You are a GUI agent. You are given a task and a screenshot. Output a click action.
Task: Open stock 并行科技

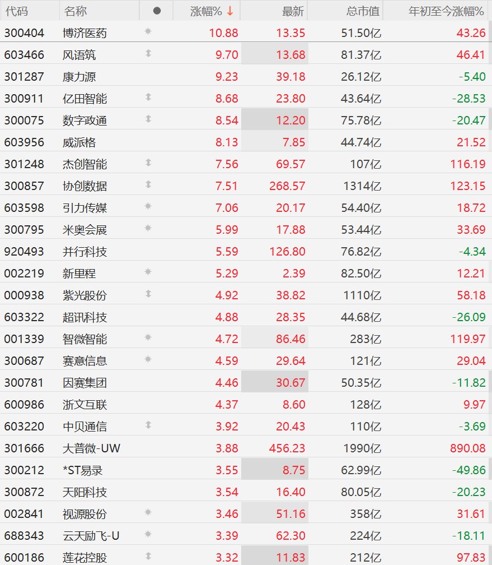coord(85,252)
